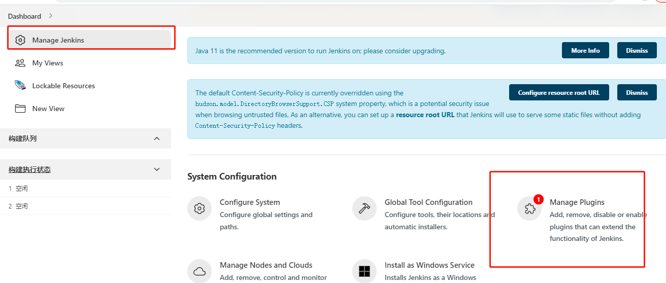Open Configure System gear icon
This screenshot has width=666, height=283.
click(x=199, y=208)
